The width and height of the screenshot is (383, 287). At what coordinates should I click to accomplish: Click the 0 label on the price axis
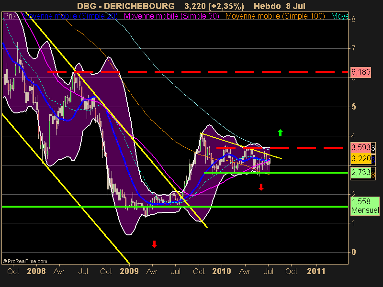click(353, 252)
